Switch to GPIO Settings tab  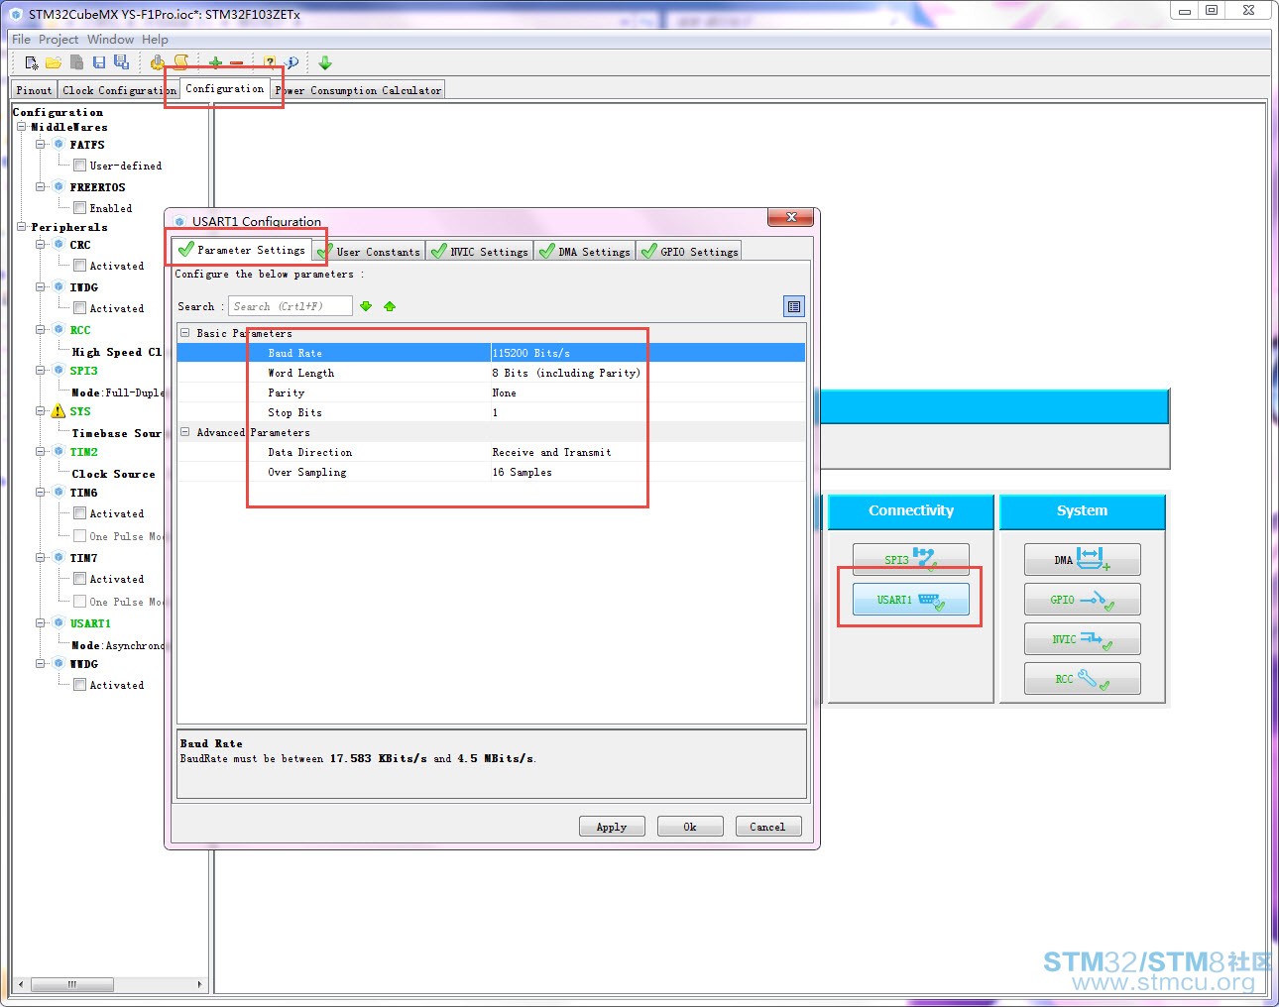(689, 252)
